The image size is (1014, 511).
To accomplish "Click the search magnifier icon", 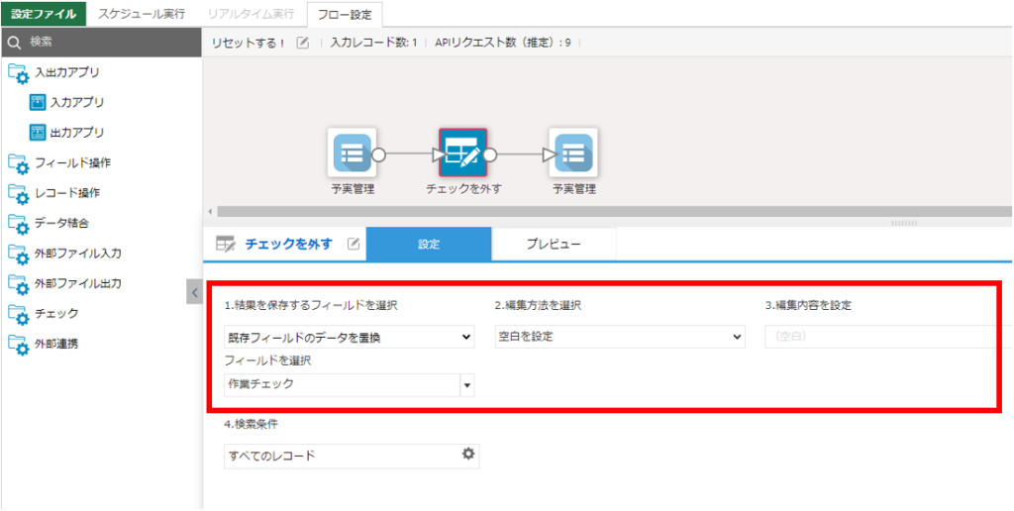I will tap(14, 43).
